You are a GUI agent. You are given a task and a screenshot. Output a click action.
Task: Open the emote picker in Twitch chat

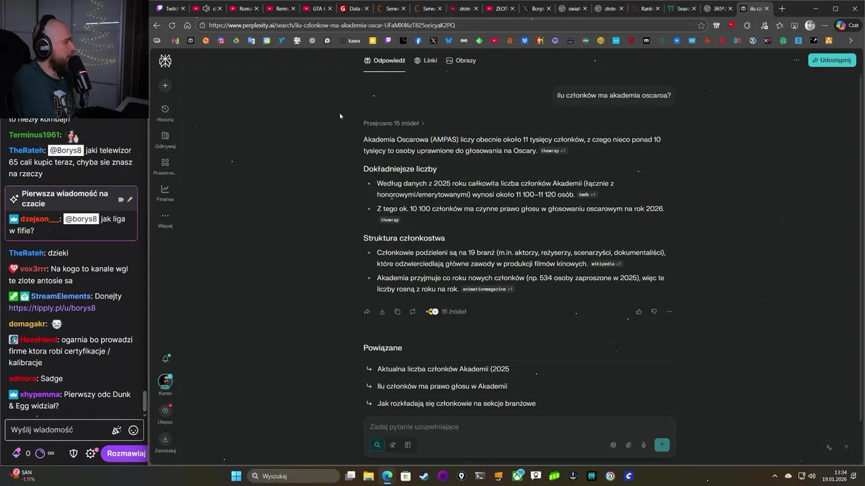tap(134, 430)
